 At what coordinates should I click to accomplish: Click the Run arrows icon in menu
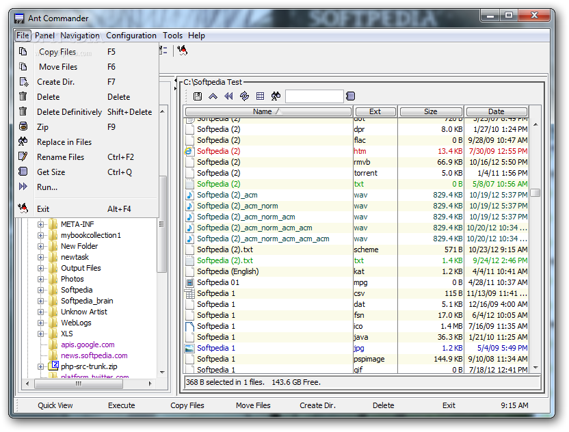pos(23,187)
